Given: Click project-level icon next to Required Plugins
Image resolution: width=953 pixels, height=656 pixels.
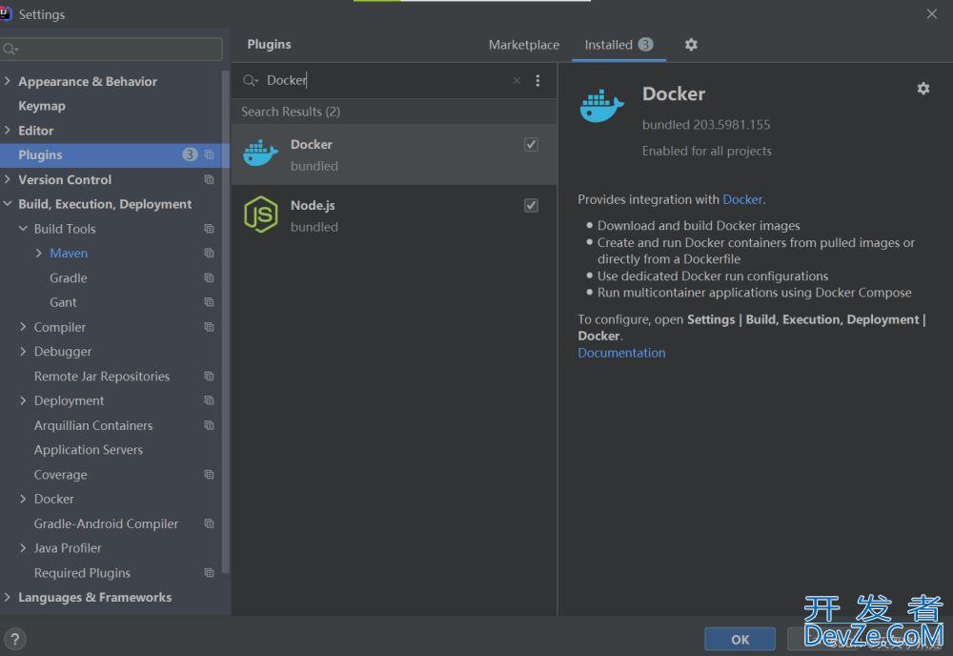Looking at the screenshot, I should click(209, 573).
